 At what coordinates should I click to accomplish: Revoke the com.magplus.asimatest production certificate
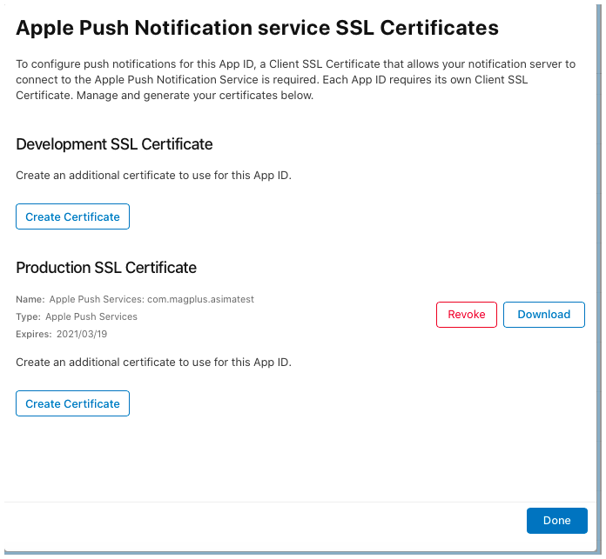coord(467,315)
